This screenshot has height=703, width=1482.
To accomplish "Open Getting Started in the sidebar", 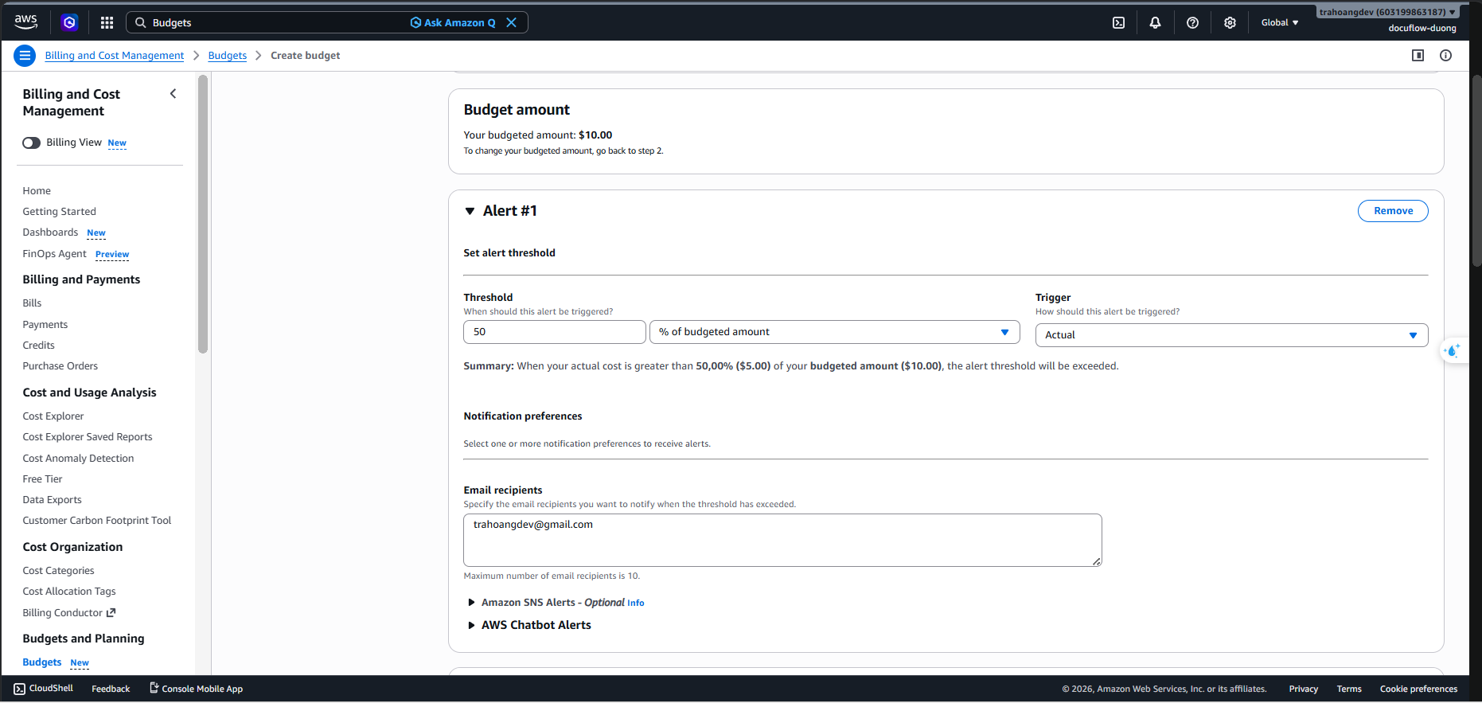I will click(x=60, y=212).
